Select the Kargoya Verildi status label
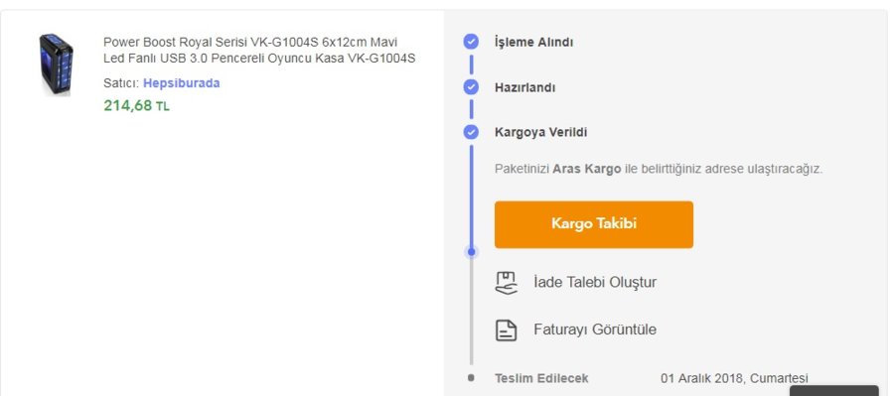894x396 pixels. pos(540,132)
